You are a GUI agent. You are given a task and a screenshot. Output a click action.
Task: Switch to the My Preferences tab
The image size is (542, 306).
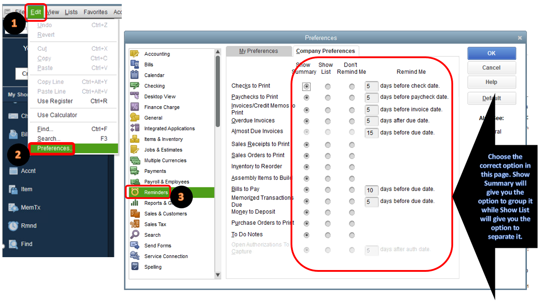coord(259,51)
